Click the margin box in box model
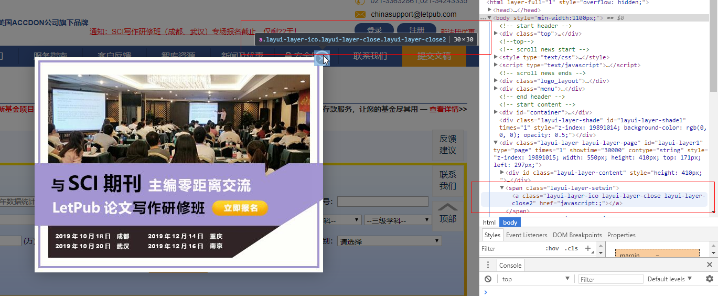Image resolution: width=718 pixels, height=296 pixels. (x=657, y=253)
